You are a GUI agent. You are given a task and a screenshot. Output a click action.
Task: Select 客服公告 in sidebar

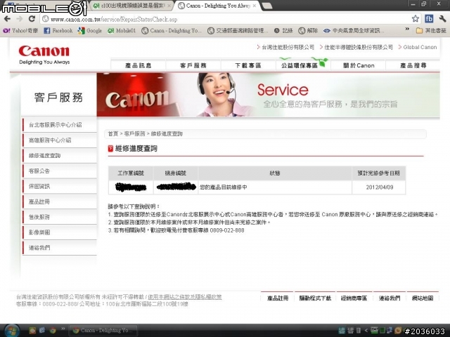pyautogui.click(x=59, y=171)
